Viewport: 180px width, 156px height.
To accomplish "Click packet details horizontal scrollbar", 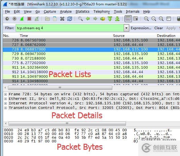I will point(67,124).
